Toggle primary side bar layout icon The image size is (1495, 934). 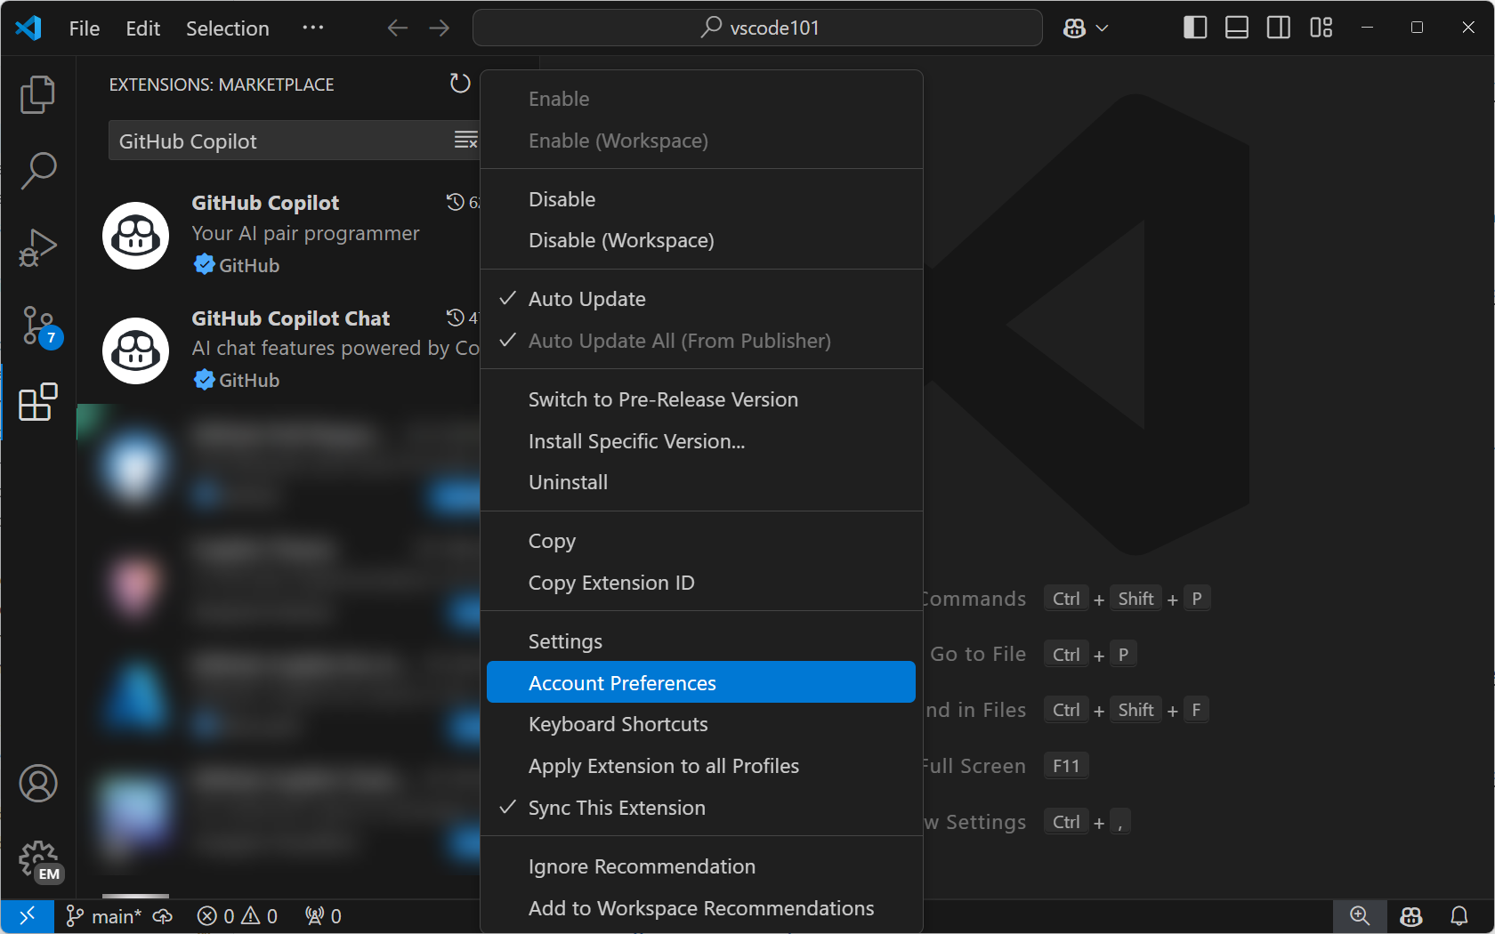(x=1195, y=28)
